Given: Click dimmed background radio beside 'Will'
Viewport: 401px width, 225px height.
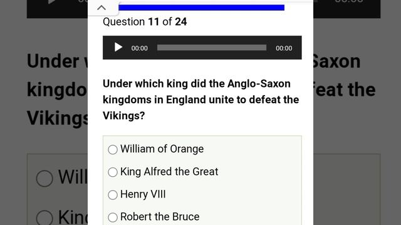Looking at the screenshot, I should coord(44,178).
